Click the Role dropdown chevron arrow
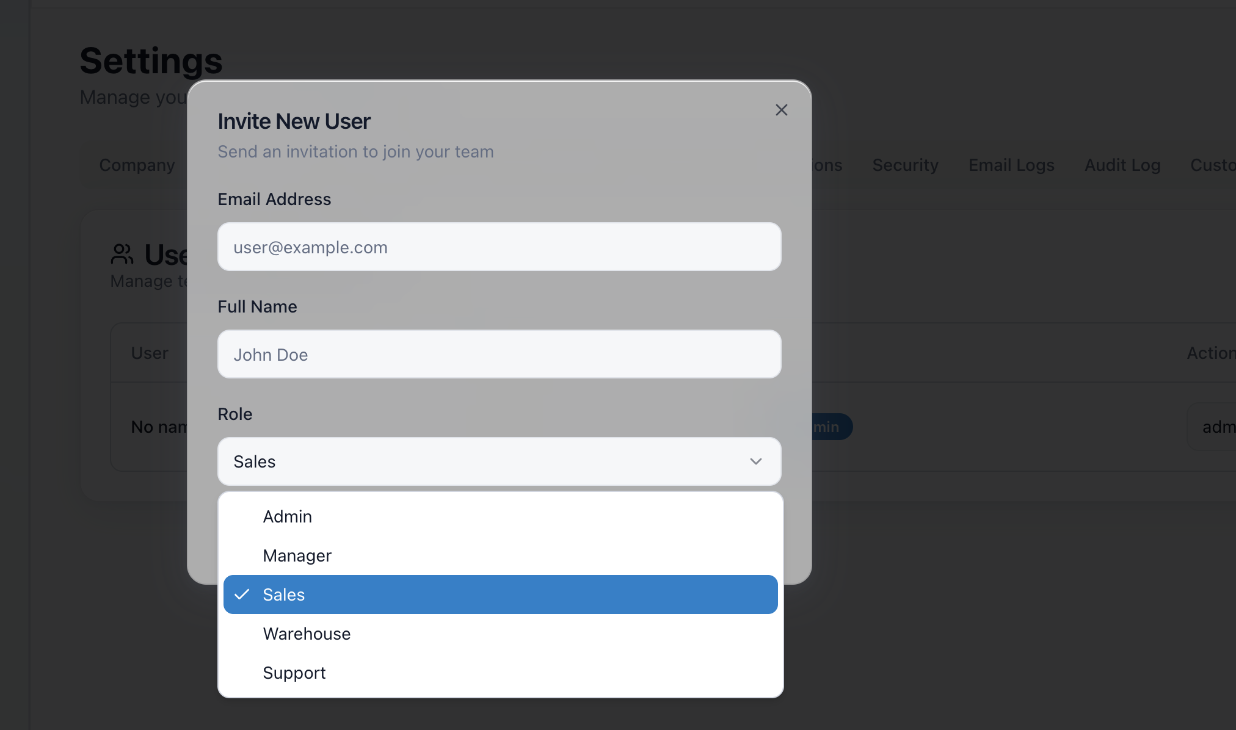 point(756,461)
